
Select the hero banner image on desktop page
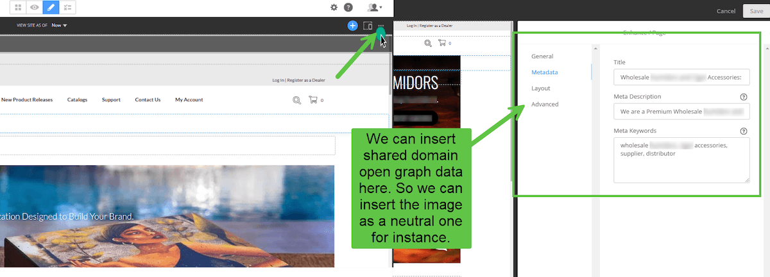(x=167, y=216)
